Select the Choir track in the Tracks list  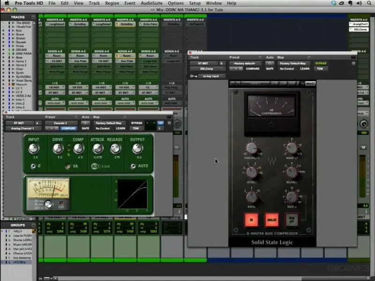coord(20,69)
